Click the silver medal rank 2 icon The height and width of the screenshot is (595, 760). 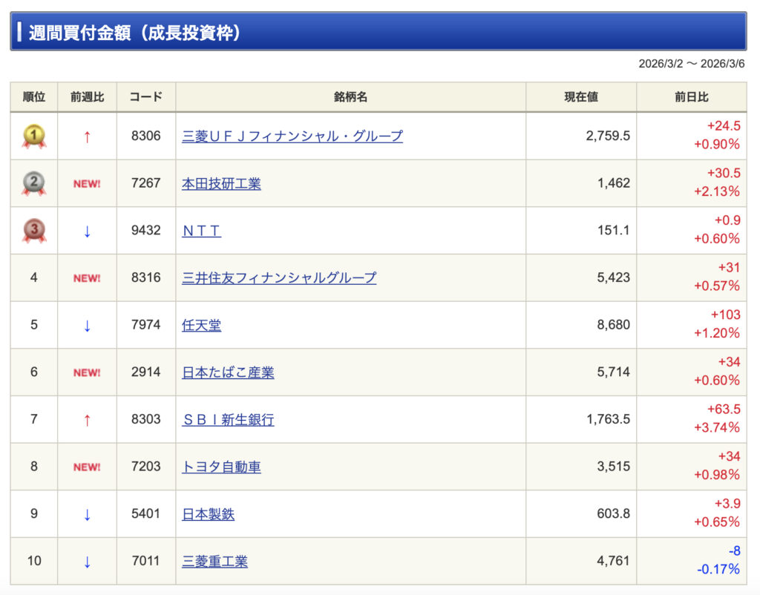34,183
